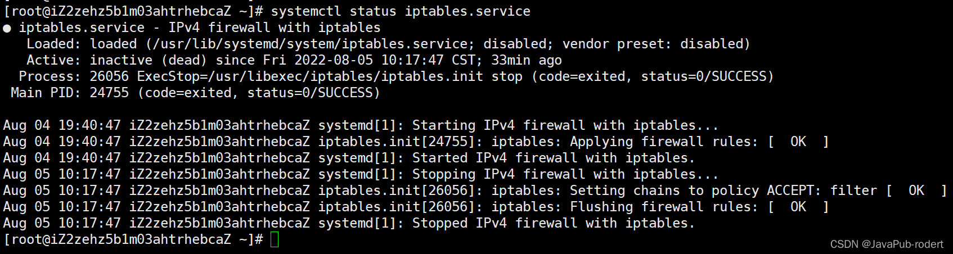Viewport: 953px width, 254px height.
Task: Click the 'Active:' field label
Action: 54,60
